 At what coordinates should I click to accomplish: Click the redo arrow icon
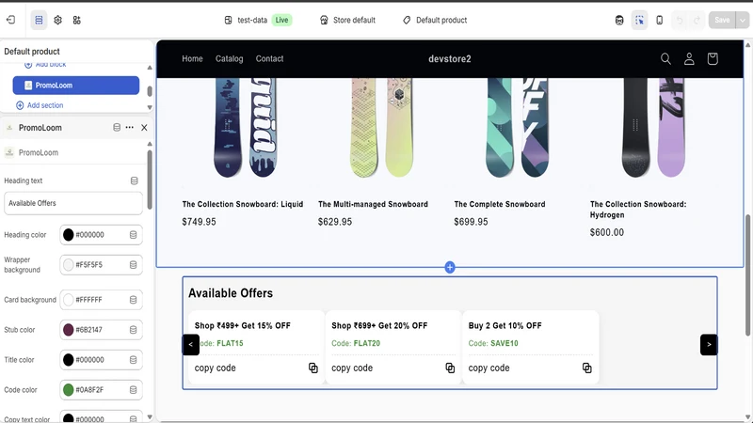(x=697, y=20)
